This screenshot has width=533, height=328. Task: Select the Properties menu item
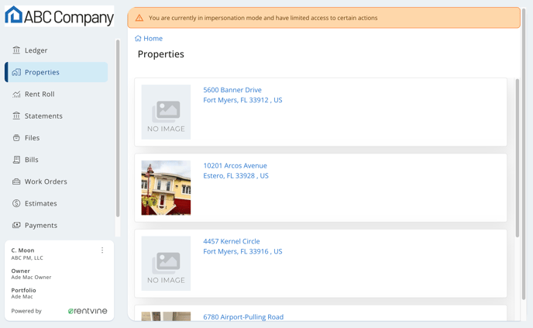[x=57, y=72]
